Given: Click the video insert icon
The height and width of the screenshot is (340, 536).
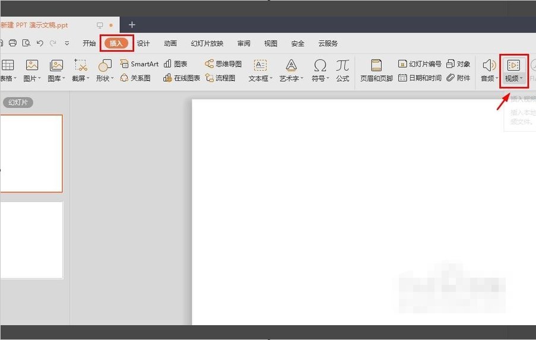Looking at the screenshot, I should tap(513, 65).
